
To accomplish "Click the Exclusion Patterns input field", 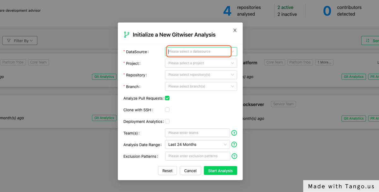I will tap(198, 156).
